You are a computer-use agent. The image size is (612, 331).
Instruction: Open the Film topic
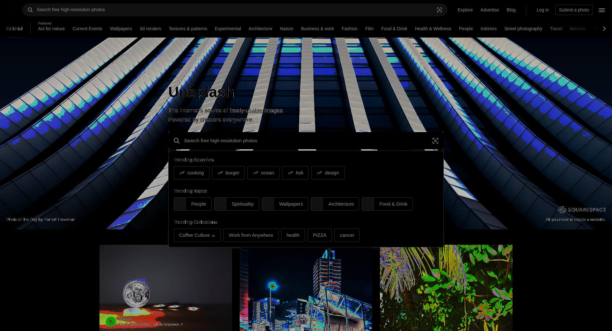[369, 29]
